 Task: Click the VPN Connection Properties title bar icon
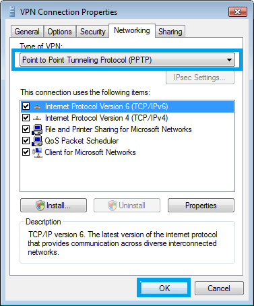(12, 11)
